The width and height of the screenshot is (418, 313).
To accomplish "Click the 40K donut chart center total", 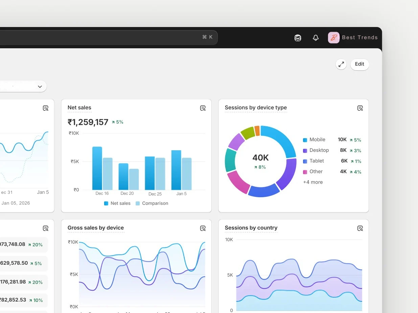I will [x=260, y=158].
